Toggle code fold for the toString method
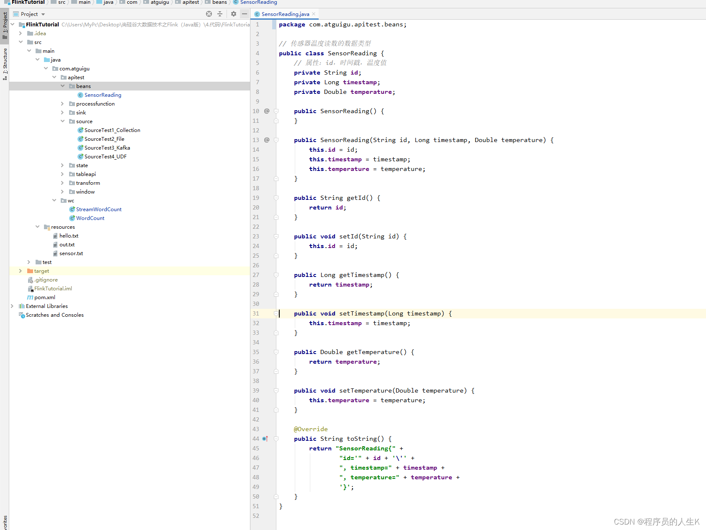This screenshot has height=530, width=706. point(276,439)
